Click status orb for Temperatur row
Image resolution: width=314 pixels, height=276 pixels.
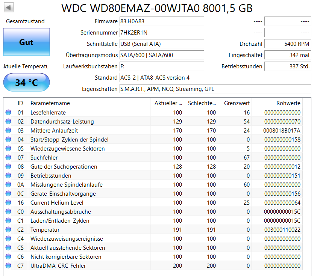click(x=8, y=229)
